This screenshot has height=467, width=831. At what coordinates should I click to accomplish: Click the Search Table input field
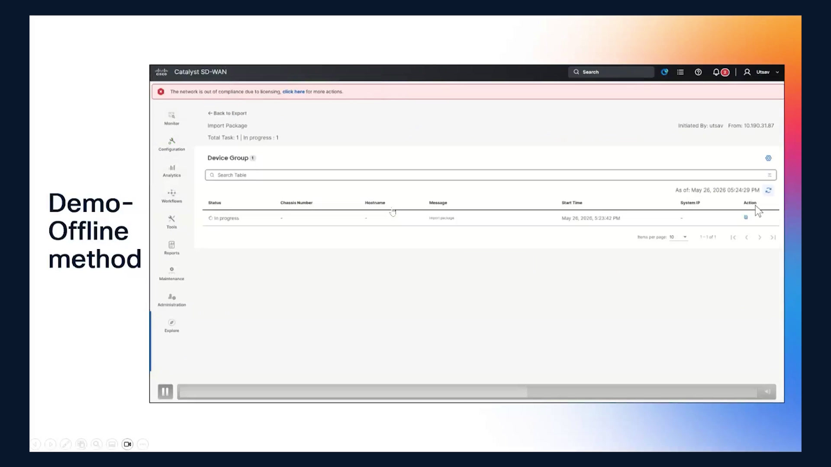490,175
